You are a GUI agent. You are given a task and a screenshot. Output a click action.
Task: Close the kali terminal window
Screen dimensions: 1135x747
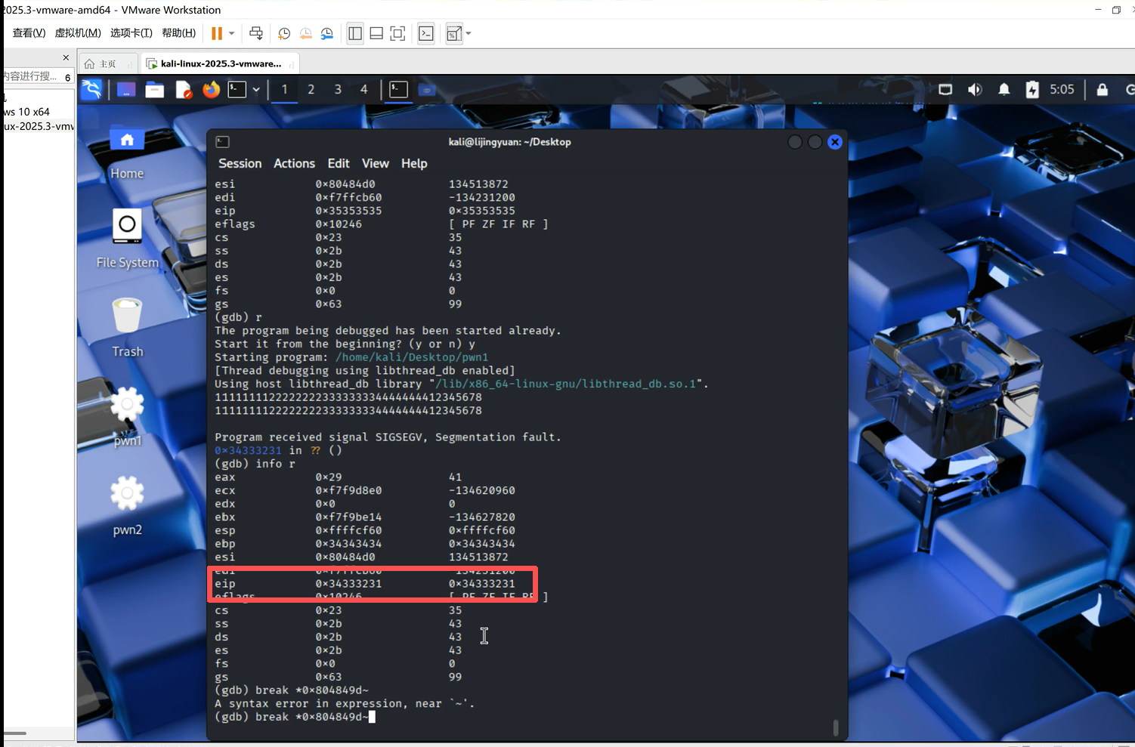coord(835,142)
